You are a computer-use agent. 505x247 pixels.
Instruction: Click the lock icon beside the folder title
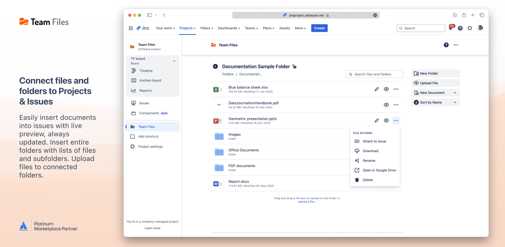point(294,66)
